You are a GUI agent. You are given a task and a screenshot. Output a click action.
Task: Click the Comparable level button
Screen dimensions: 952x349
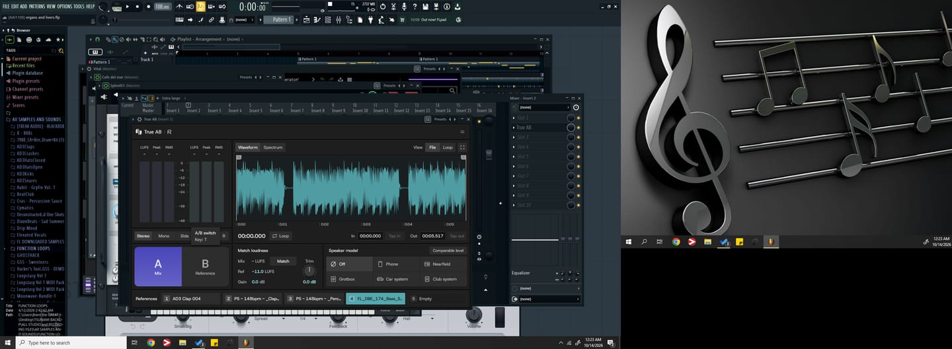click(x=448, y=251)
